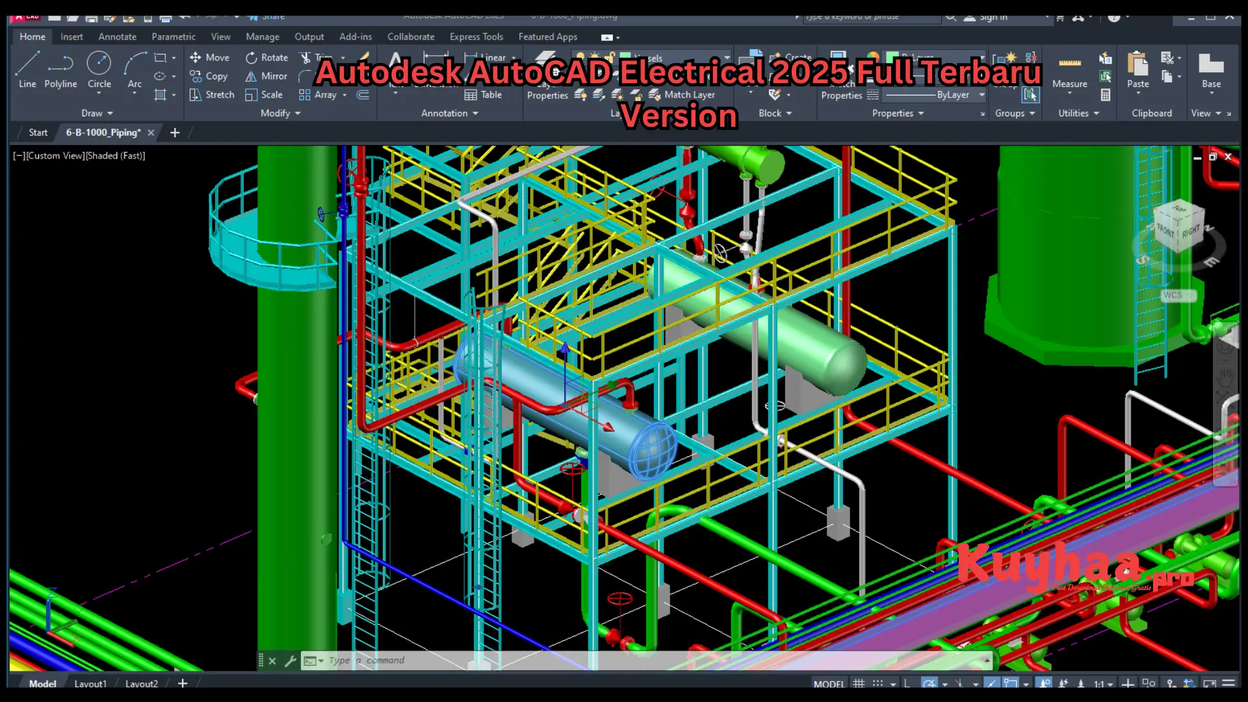The image size is (1248, 702).
Task: Activate the Circle tool
Action: coord(99,70)
